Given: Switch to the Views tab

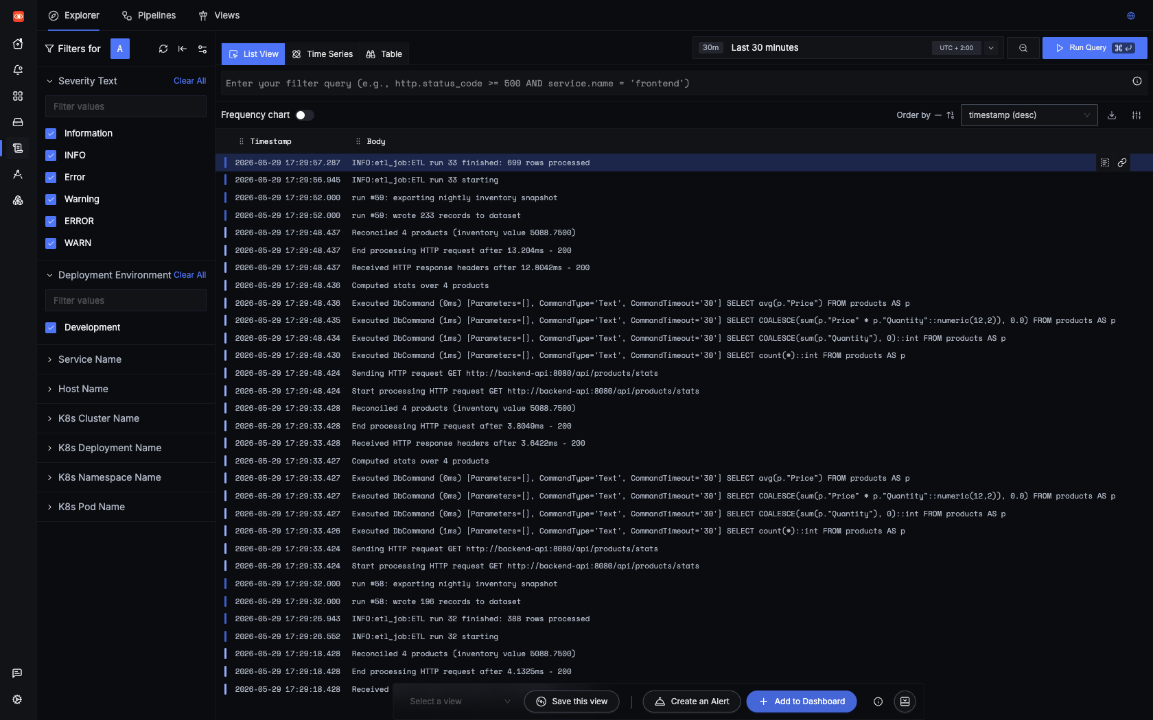Looking at the screenshot, I should 219,16.
